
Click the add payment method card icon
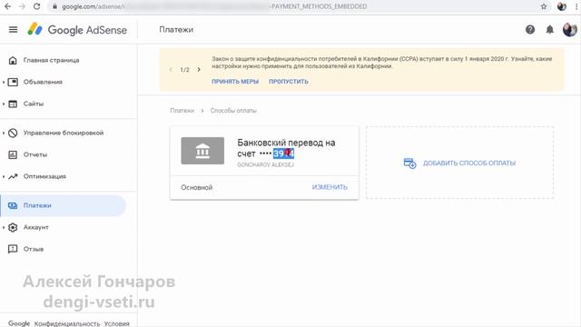409,163
